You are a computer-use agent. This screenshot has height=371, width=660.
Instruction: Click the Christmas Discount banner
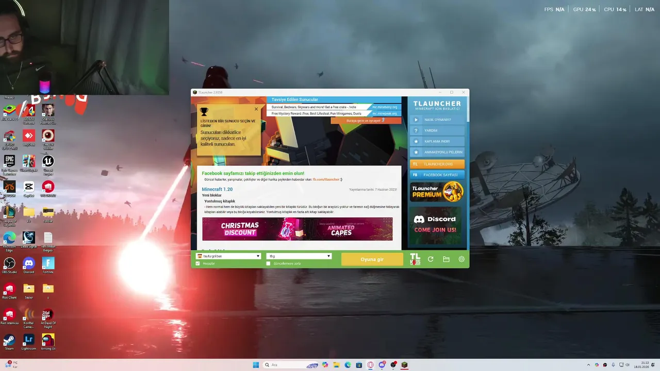[297, 229]
